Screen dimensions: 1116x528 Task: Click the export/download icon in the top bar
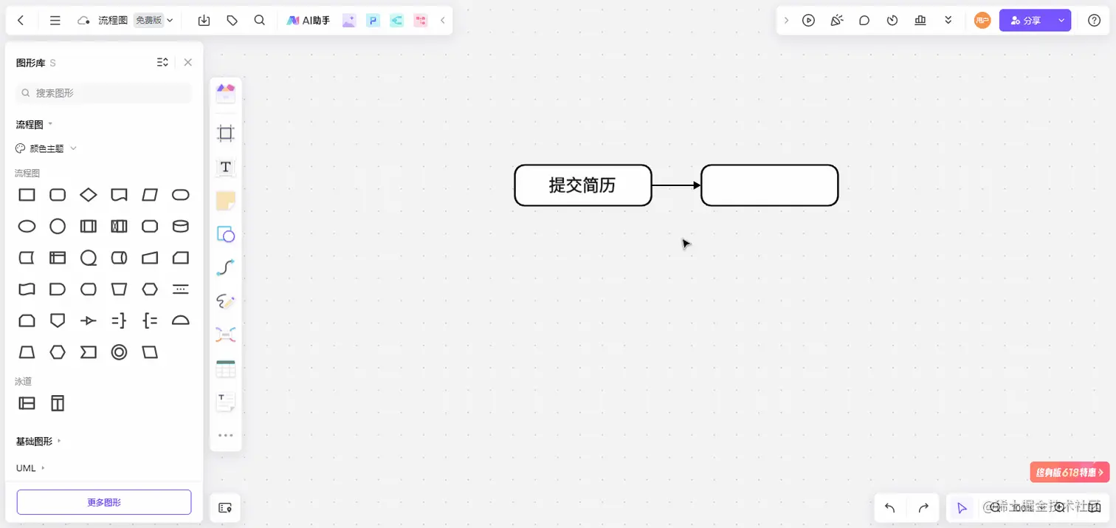point(204,20)
